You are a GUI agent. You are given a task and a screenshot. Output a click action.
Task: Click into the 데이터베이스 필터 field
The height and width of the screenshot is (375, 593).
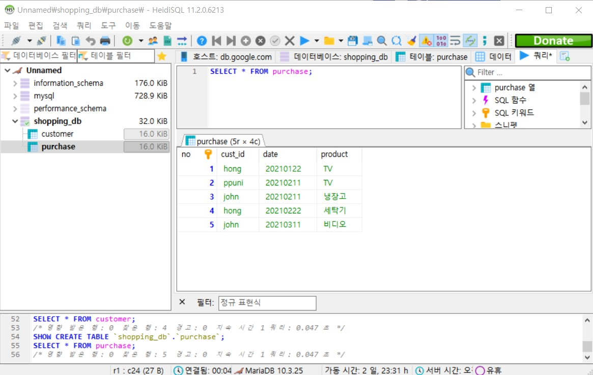point(39,56)
